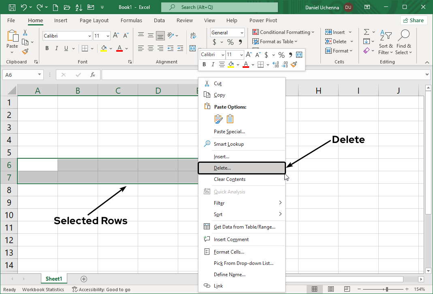This screenshot has width=433, height=294.
Task: Click the Format Painter brush in Clipboard group
Action: [x=25, y=51]
